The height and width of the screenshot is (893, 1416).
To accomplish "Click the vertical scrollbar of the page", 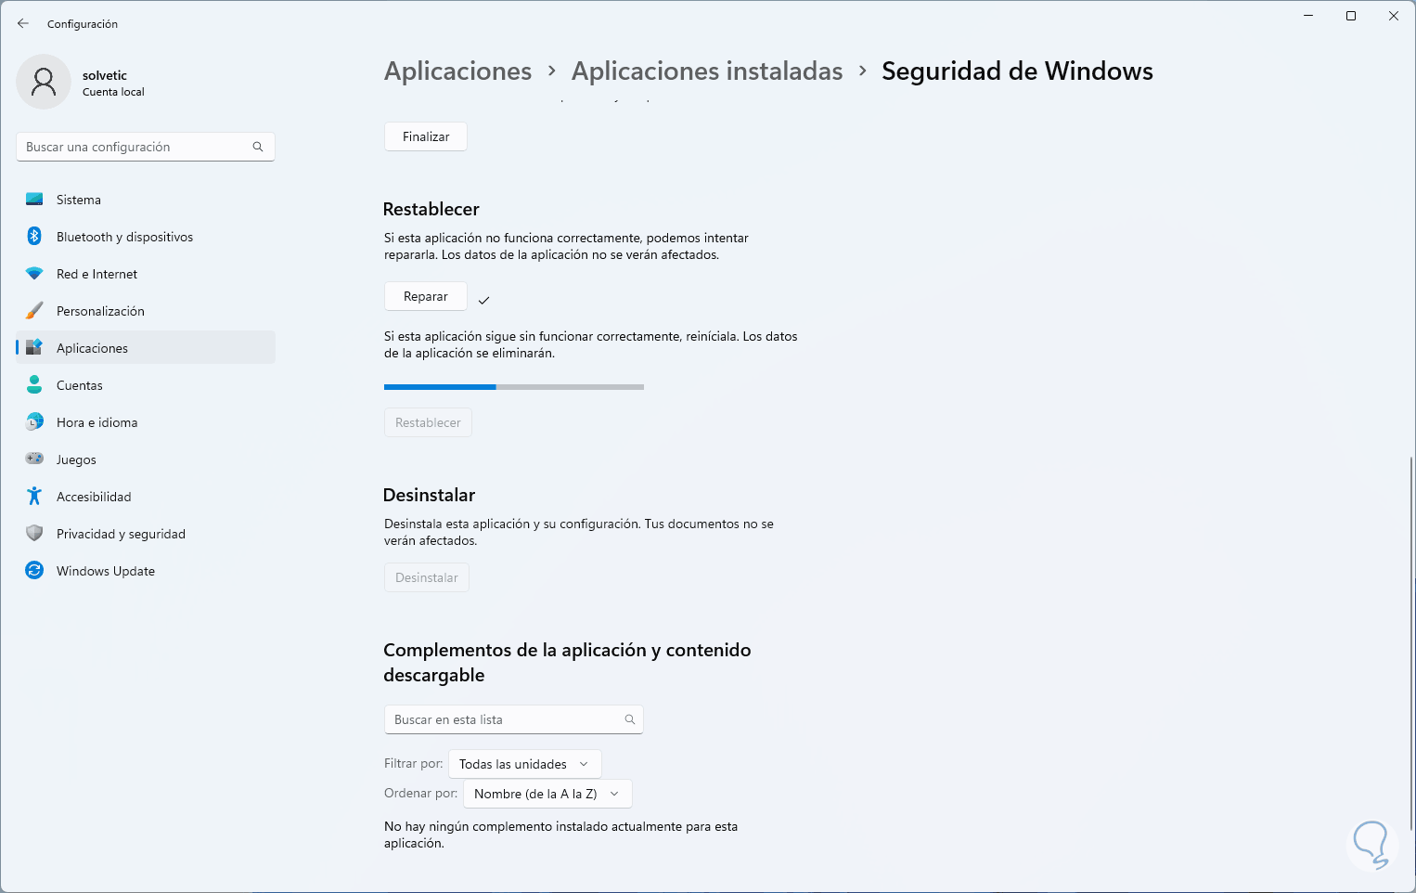I will 1410,642.
